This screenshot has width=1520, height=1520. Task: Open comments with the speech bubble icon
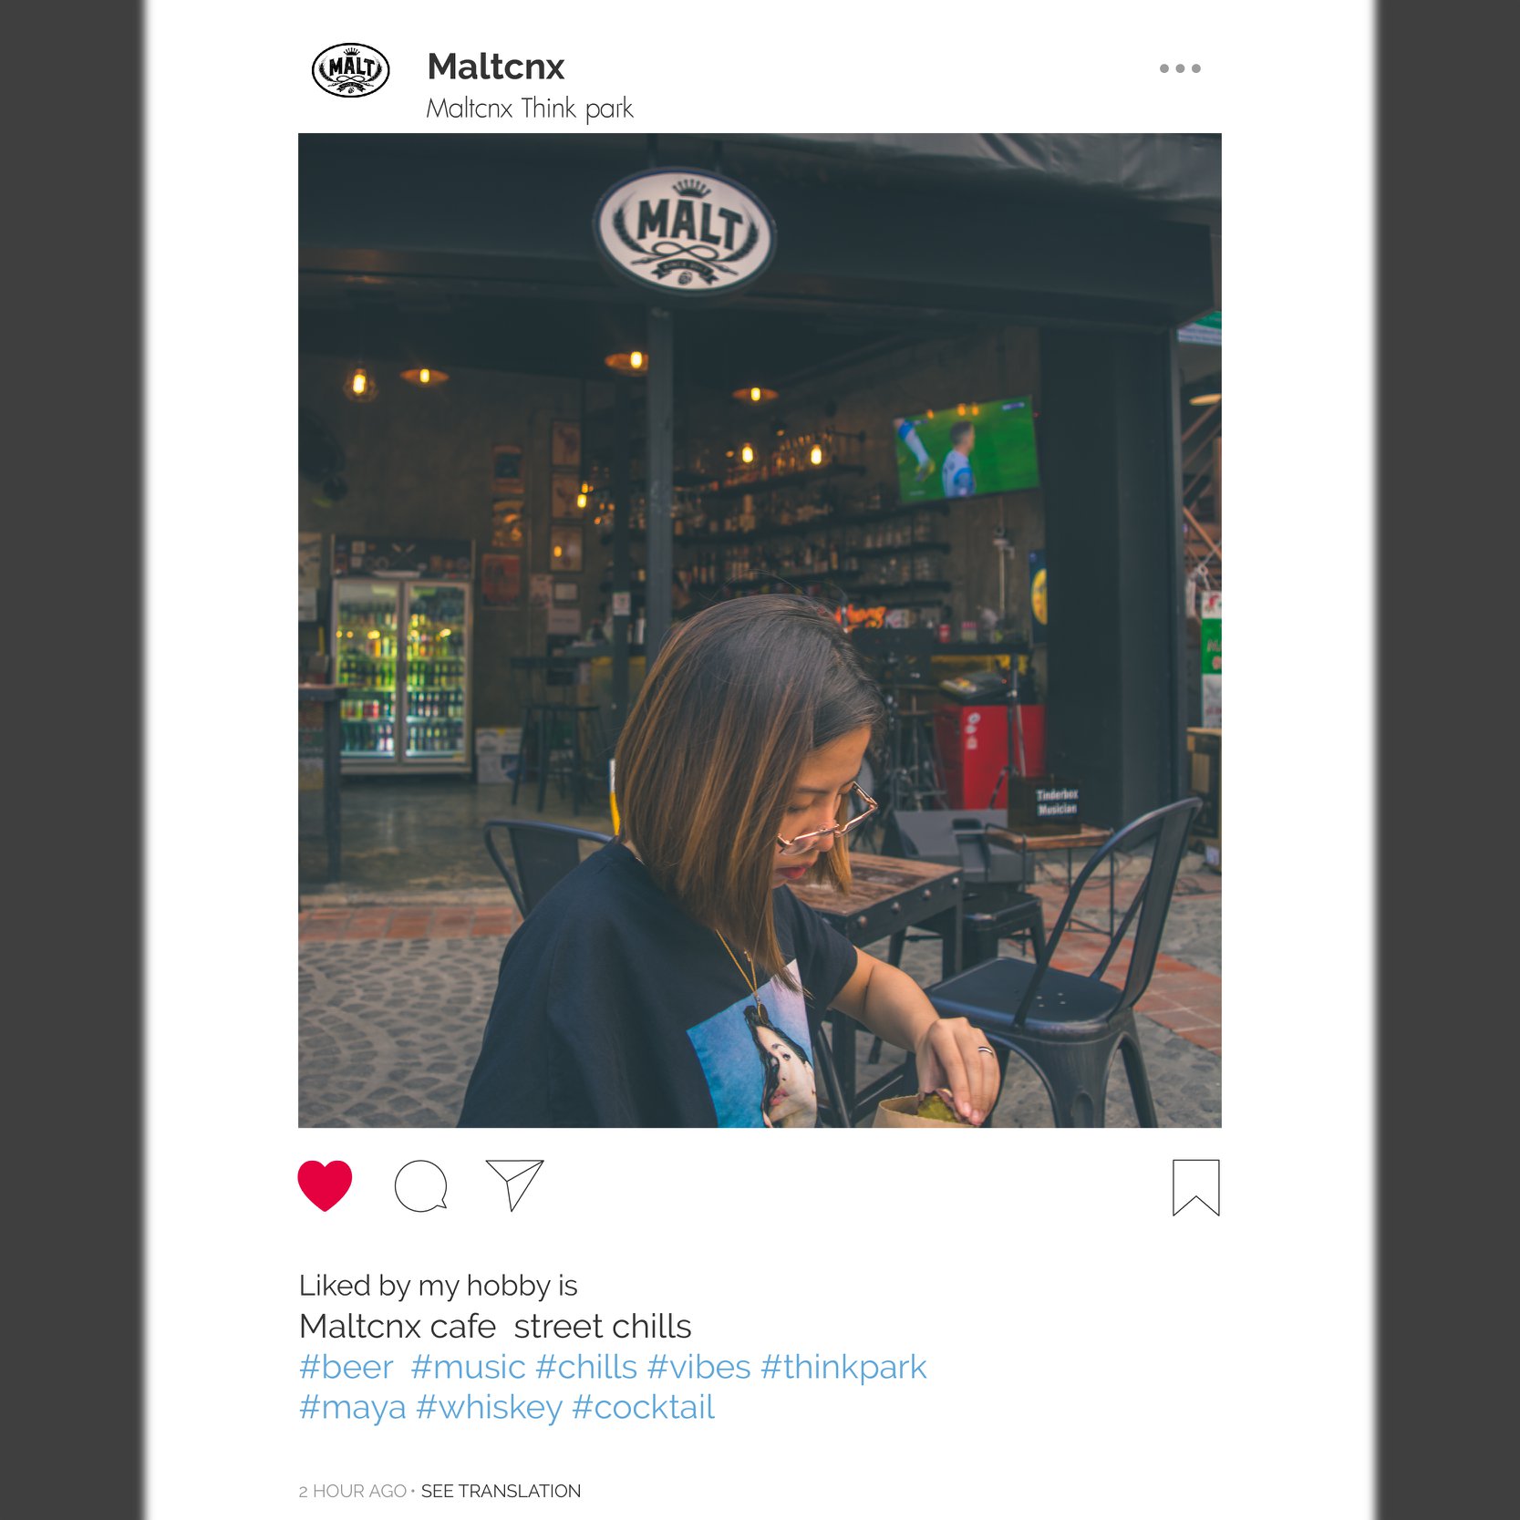[420, 1185]
